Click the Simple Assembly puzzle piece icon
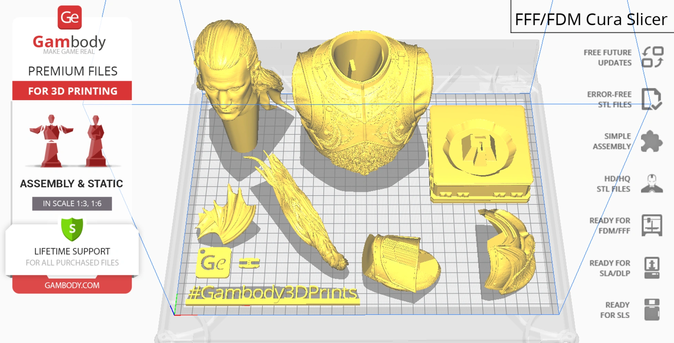 (652, 141)
